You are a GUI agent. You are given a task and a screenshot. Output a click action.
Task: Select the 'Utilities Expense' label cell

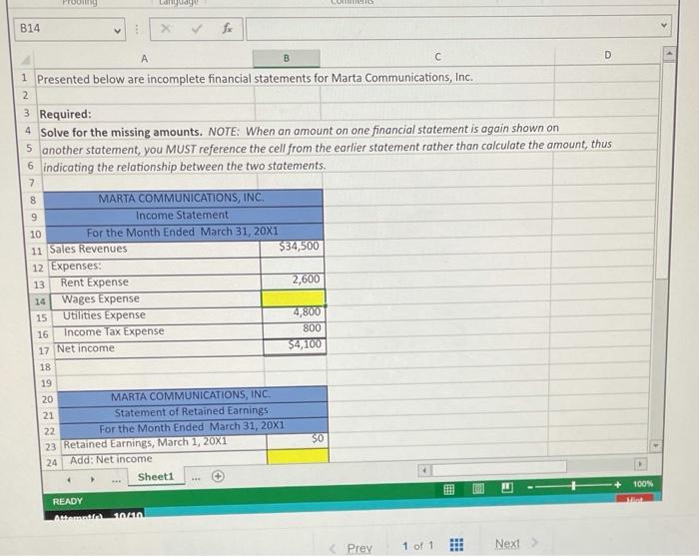(x=158, y=315)
